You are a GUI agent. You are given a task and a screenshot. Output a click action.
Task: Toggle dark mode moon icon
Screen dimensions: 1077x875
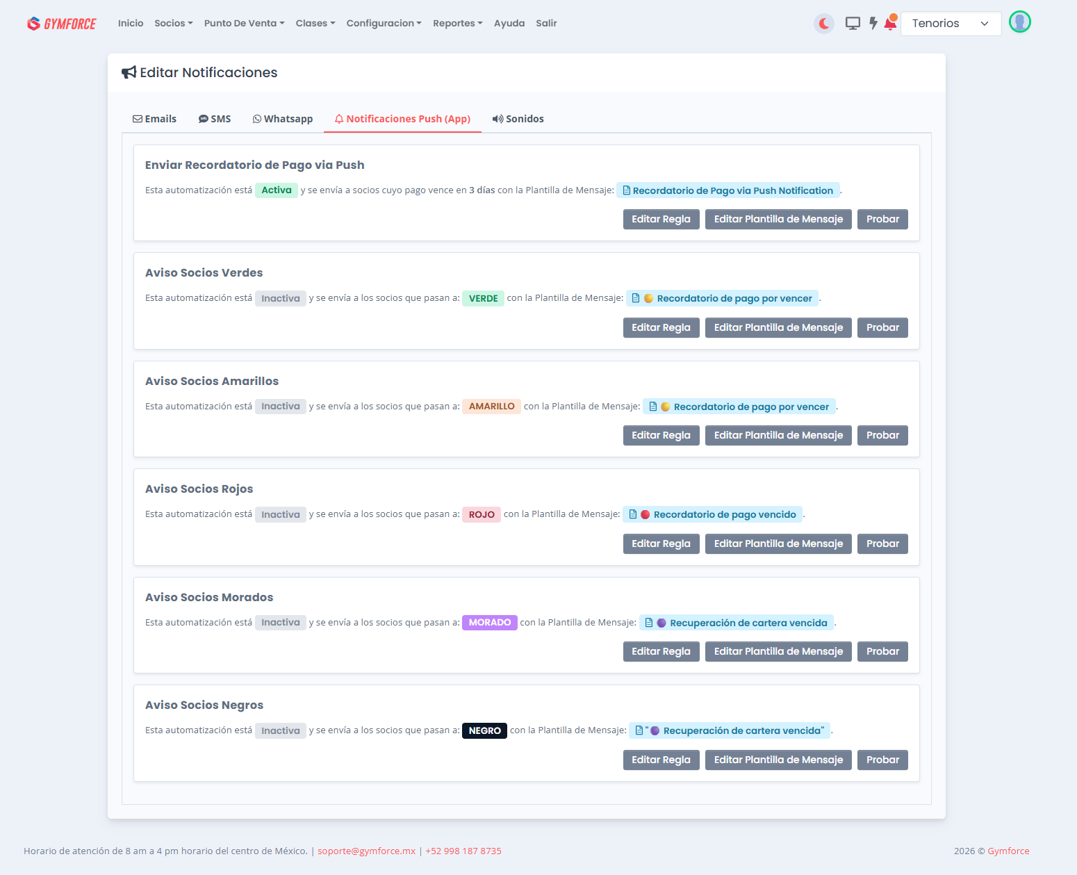[824, 24]
